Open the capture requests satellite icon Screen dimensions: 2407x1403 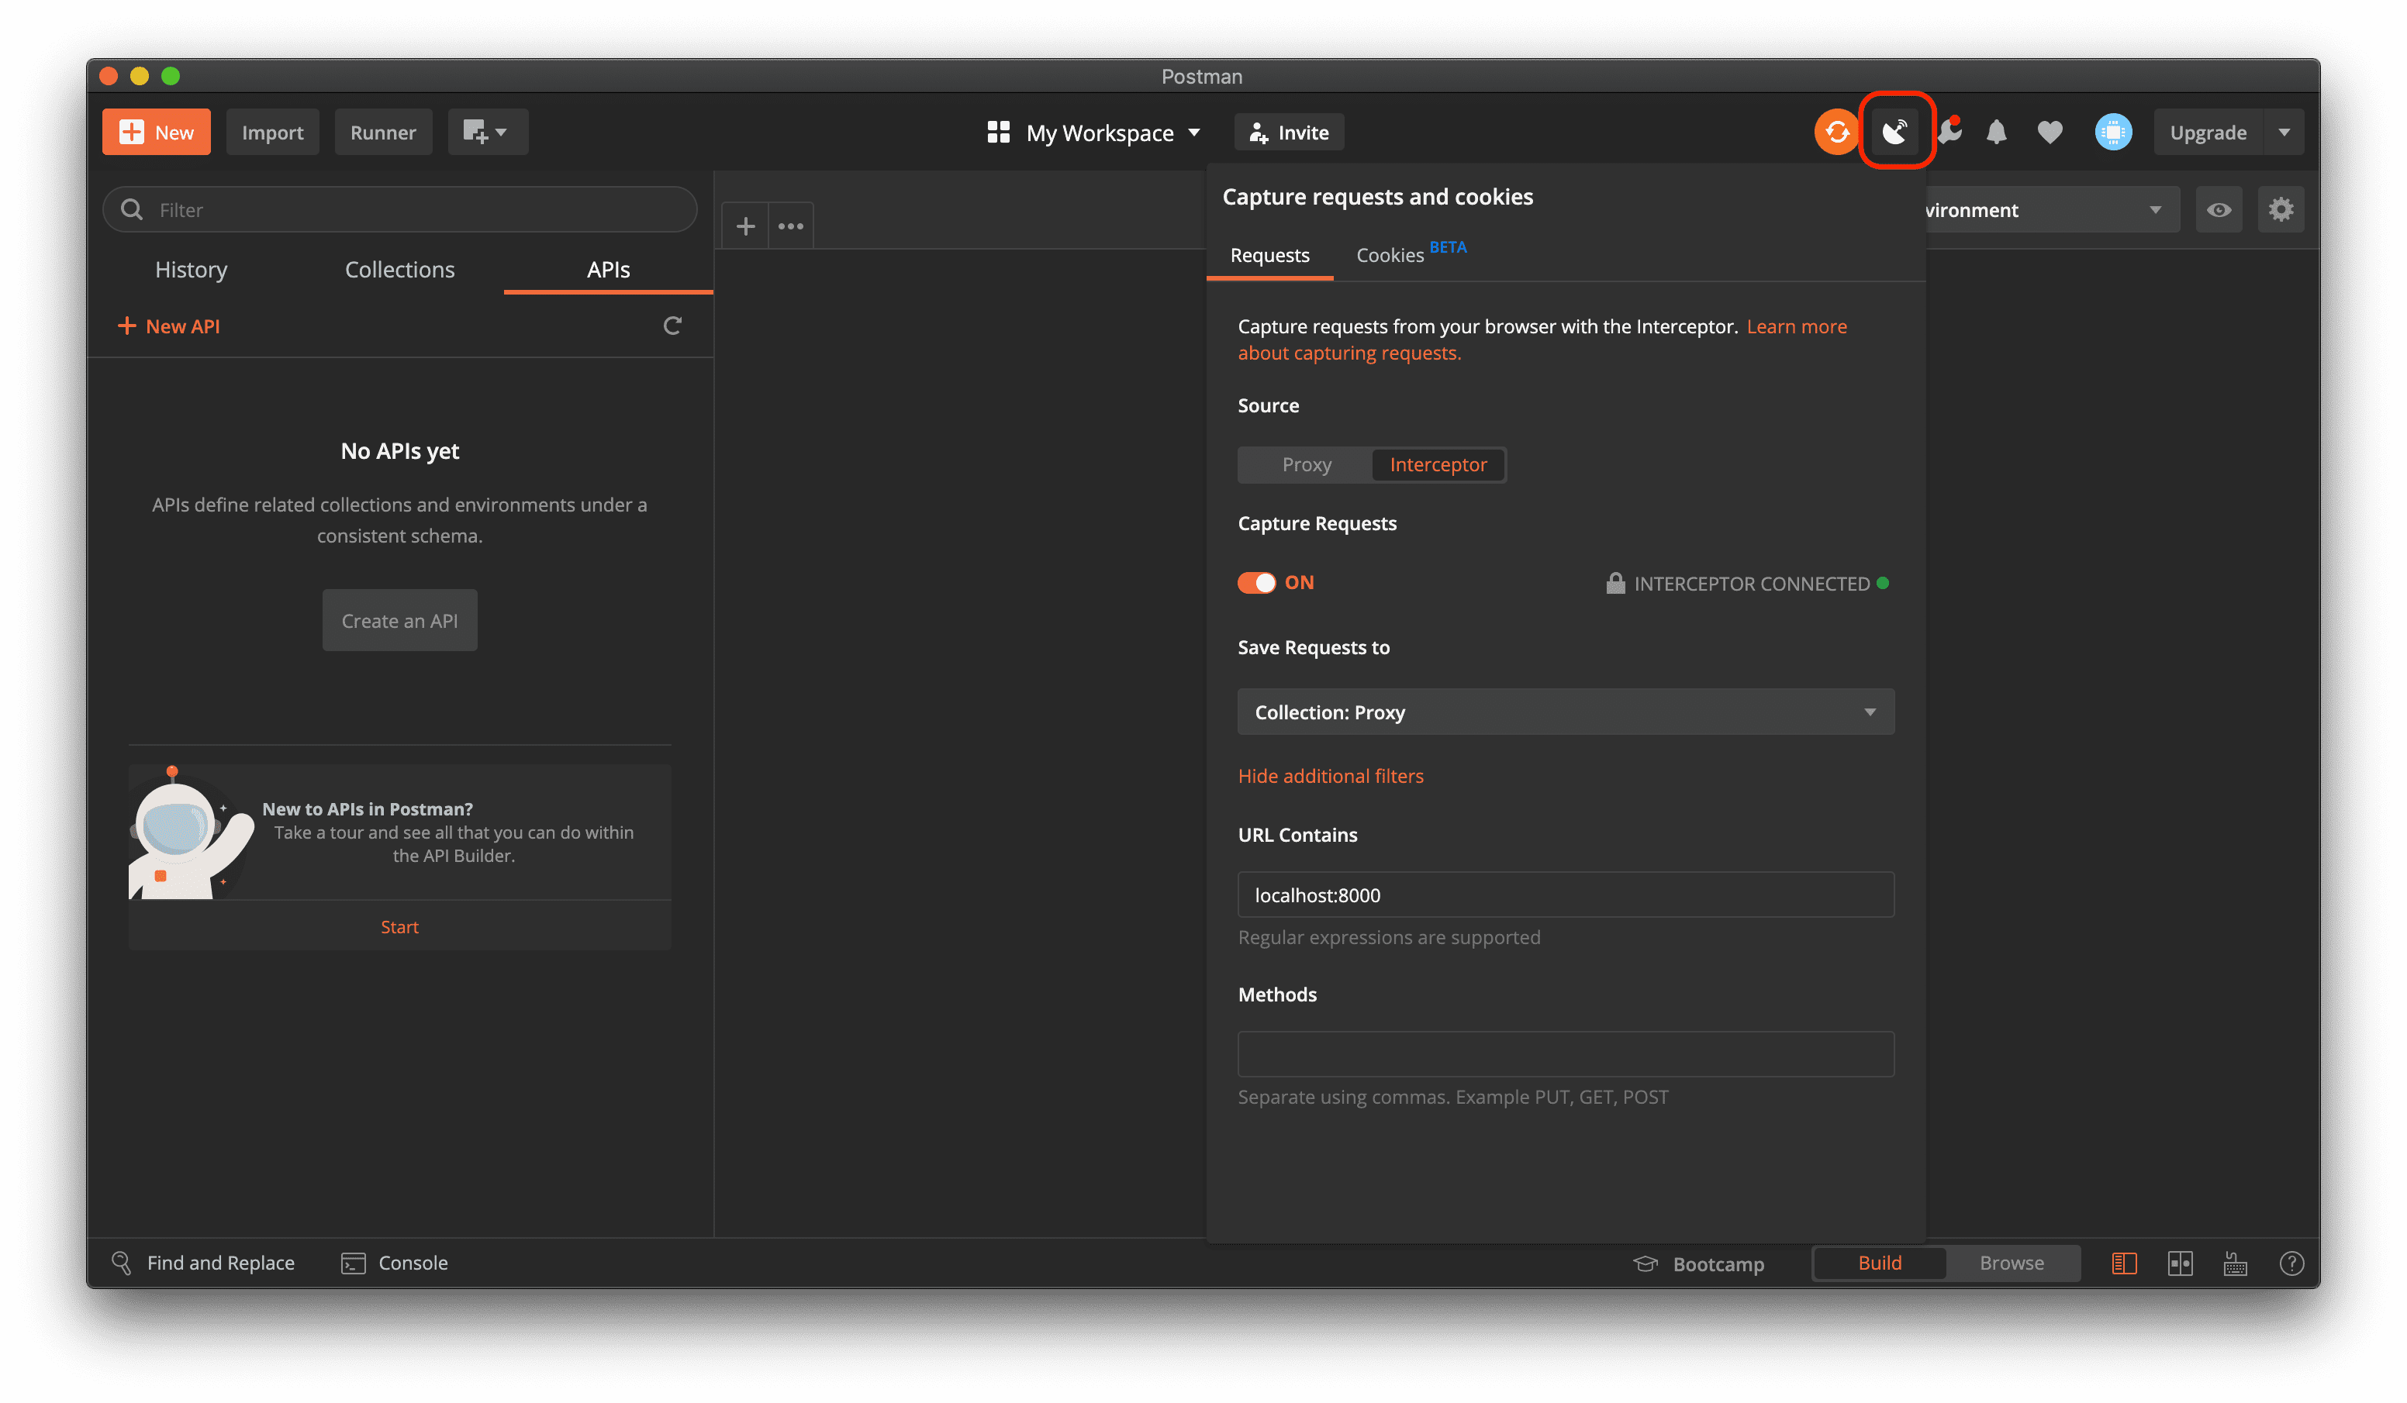click(1895, 132)
